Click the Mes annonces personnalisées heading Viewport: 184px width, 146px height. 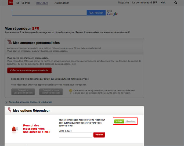(36, 43)
